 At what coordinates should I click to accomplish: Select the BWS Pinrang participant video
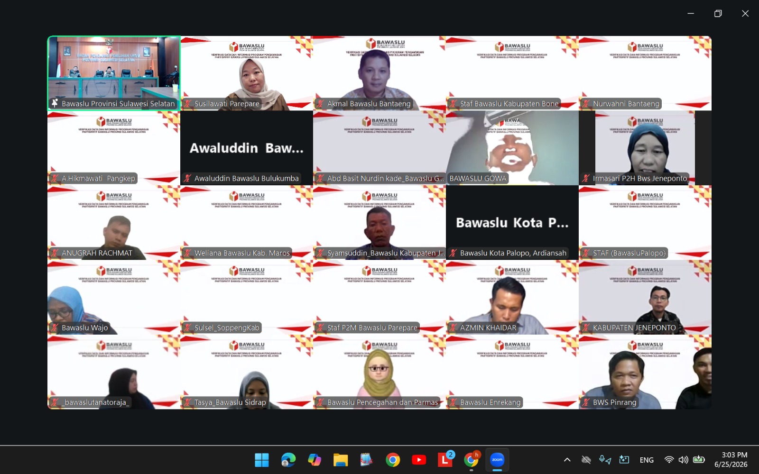645,372
